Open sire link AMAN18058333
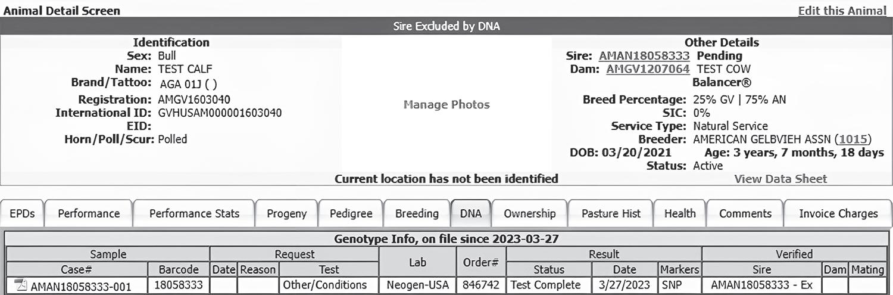The height and width of the screenshot is (295, 893). tap(644, 56)
